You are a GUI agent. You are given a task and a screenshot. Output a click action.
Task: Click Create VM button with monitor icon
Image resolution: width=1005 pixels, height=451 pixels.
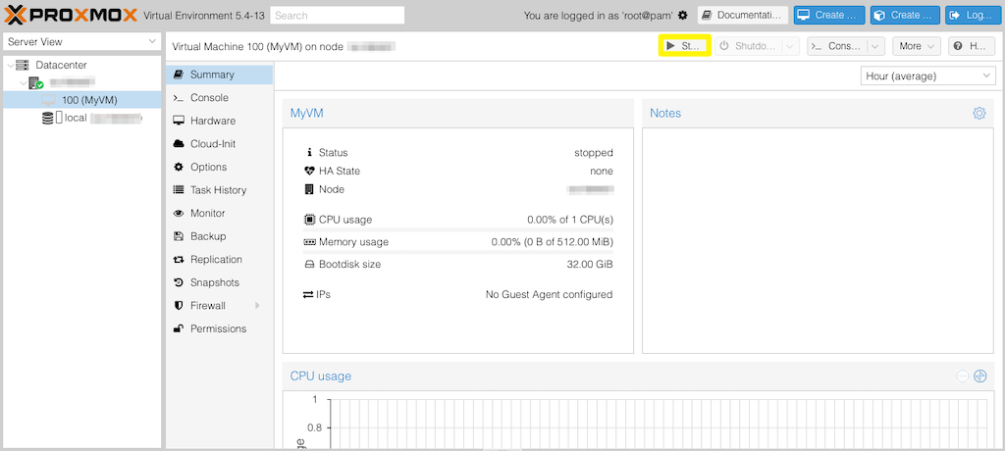point(829,16)
